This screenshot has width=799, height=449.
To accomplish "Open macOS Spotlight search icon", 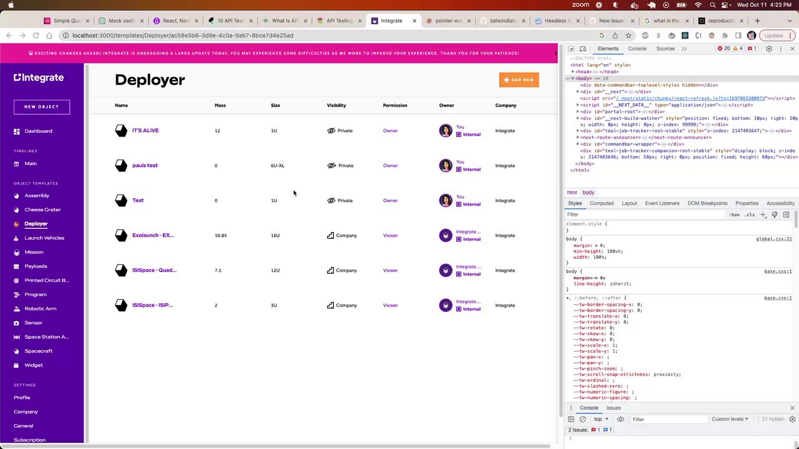I will point(713,5).
